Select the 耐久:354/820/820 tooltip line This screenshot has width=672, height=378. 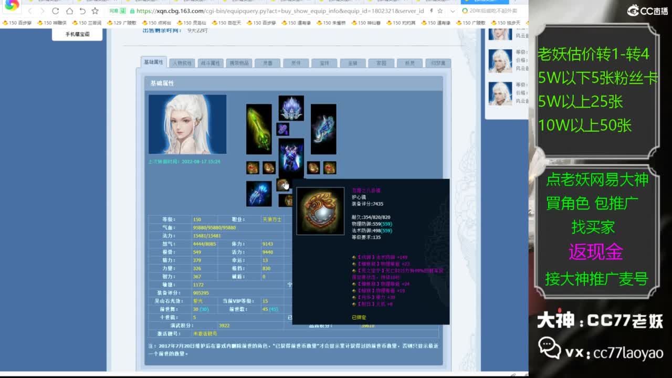pyautogui.click(x=371, y=217)
